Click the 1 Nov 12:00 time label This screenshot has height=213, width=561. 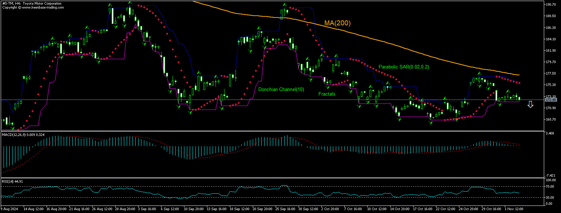514,208
